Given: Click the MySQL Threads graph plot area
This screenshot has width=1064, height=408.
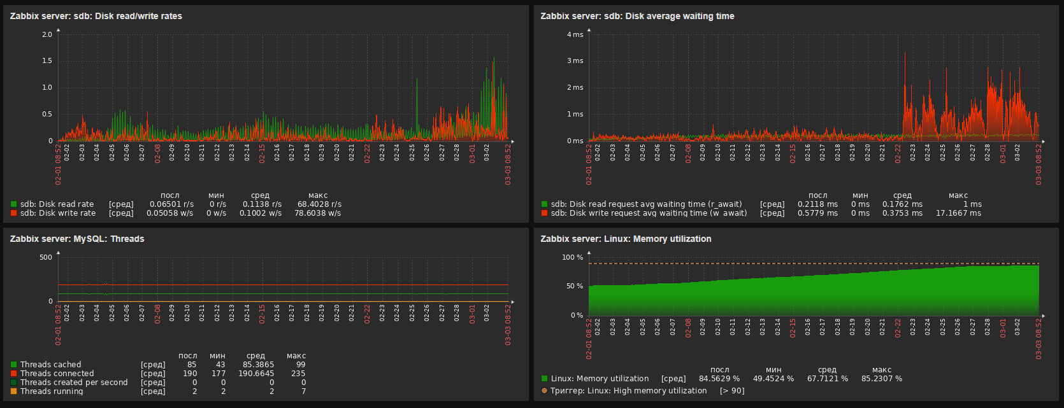Looking at the screenshot, I should click(283, 279).
